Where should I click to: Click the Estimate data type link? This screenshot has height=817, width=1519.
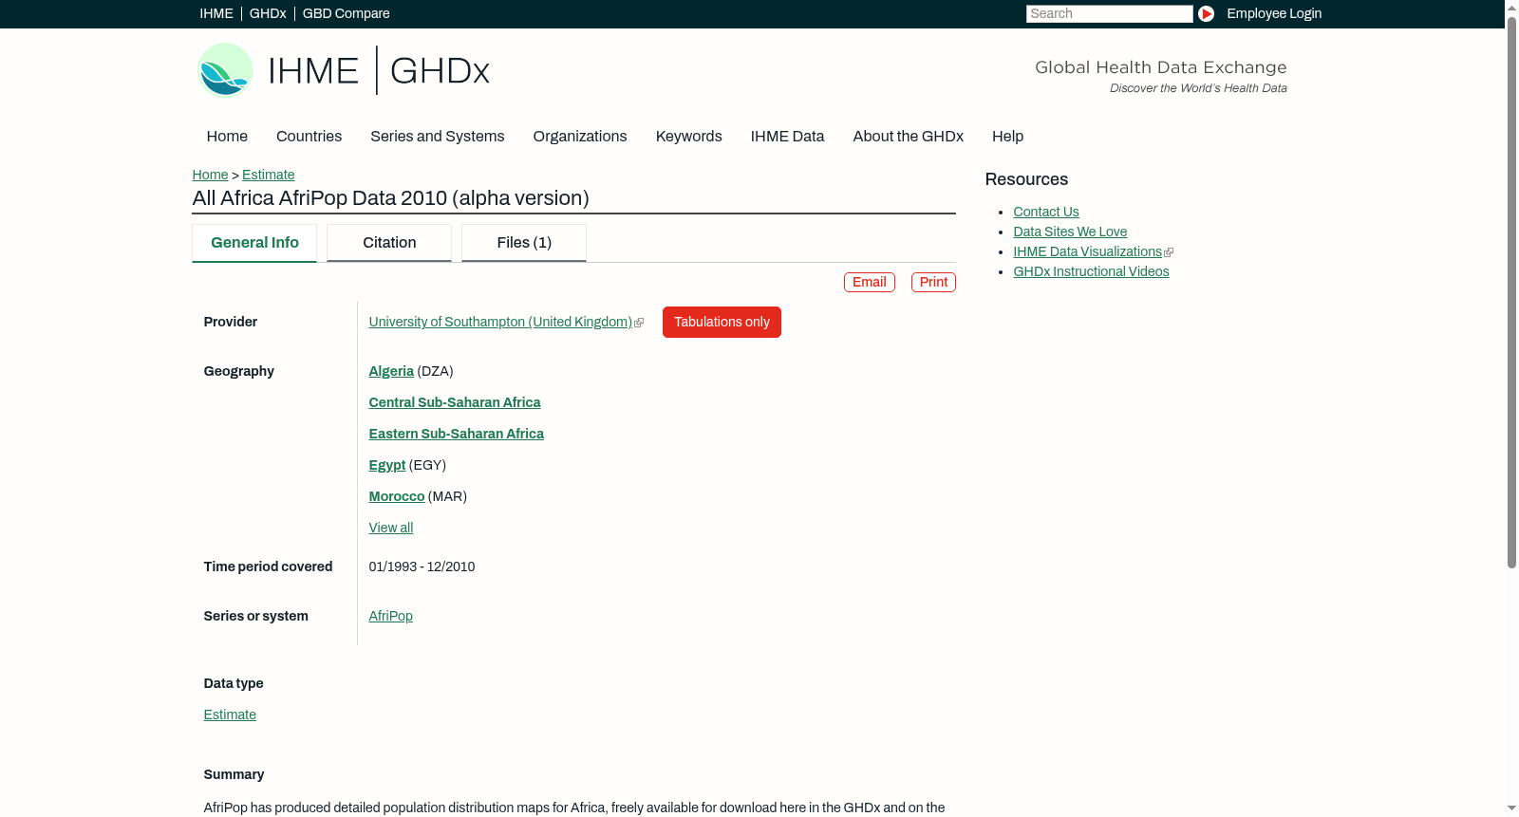[230, 715]
